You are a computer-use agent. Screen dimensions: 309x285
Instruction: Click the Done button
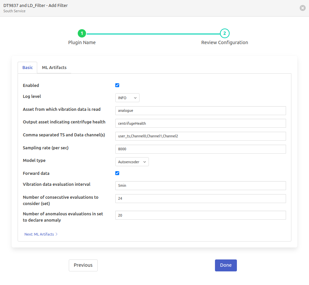(226, 265)
